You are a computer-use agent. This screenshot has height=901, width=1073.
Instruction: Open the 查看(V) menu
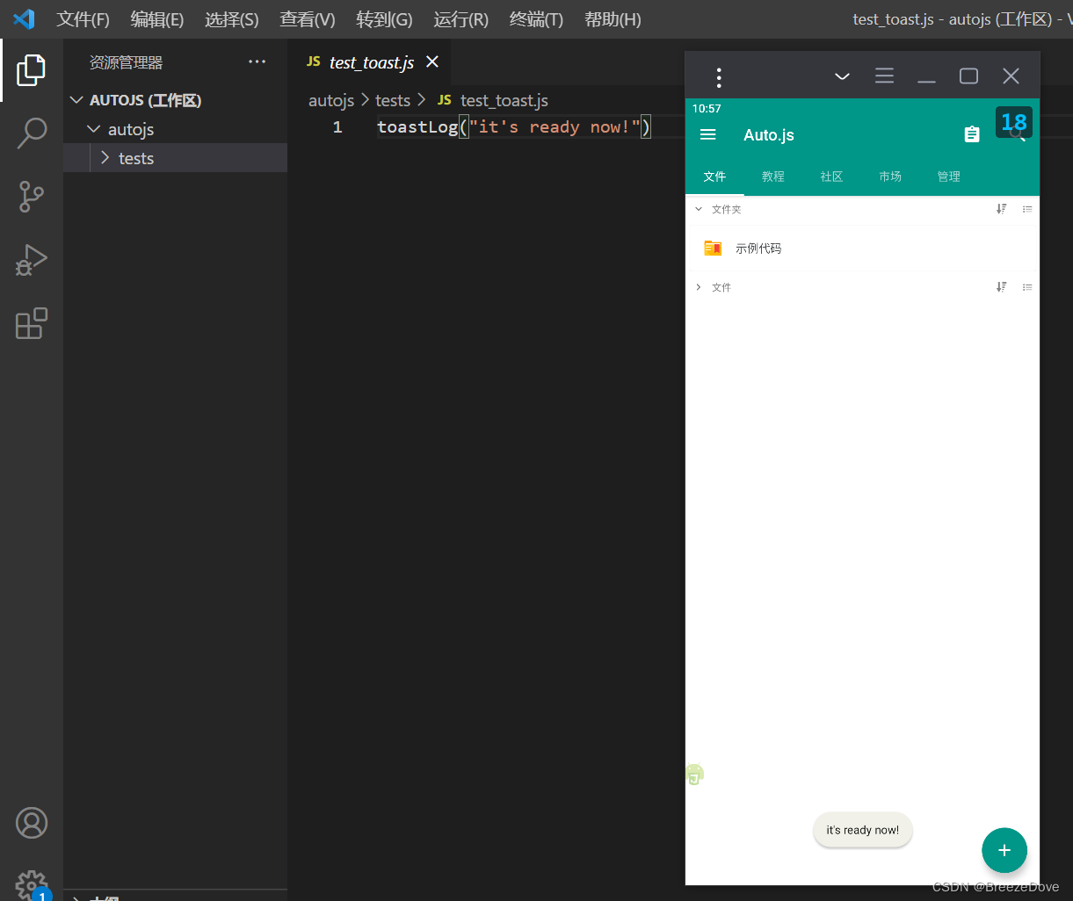(308, 19)
